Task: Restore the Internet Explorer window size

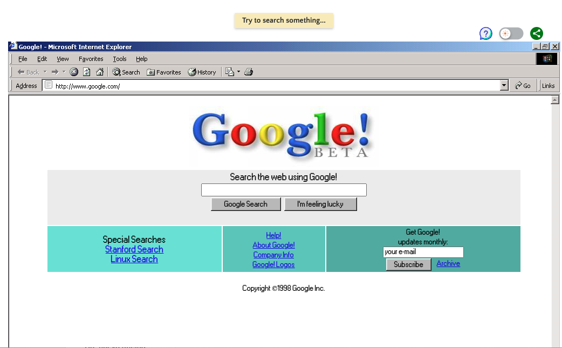Action: (x=545, y=46)
